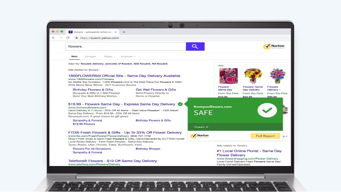This screenshot has width=341, height=192.
Task: Click www.ftd.com/FreshFlower/FlowerDelivery URL
Action: point(99,136)
